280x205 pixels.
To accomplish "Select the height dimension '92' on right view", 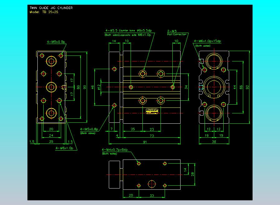I will pos(247,88).
